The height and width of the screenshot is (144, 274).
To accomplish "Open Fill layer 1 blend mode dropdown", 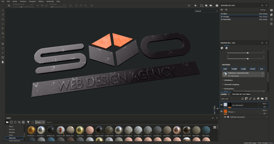I will point(265,110).
